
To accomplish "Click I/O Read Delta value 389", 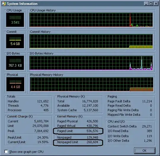I will [149, 131].
